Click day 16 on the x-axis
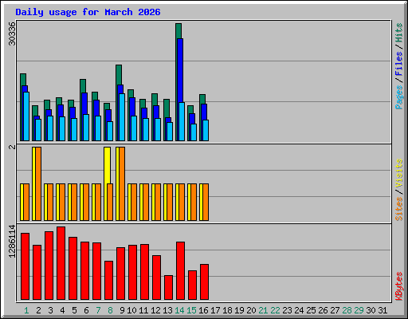This screenshot has width=408, height=319. 203,310
